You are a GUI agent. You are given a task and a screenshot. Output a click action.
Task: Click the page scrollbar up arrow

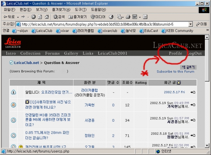tap(207, 37)
